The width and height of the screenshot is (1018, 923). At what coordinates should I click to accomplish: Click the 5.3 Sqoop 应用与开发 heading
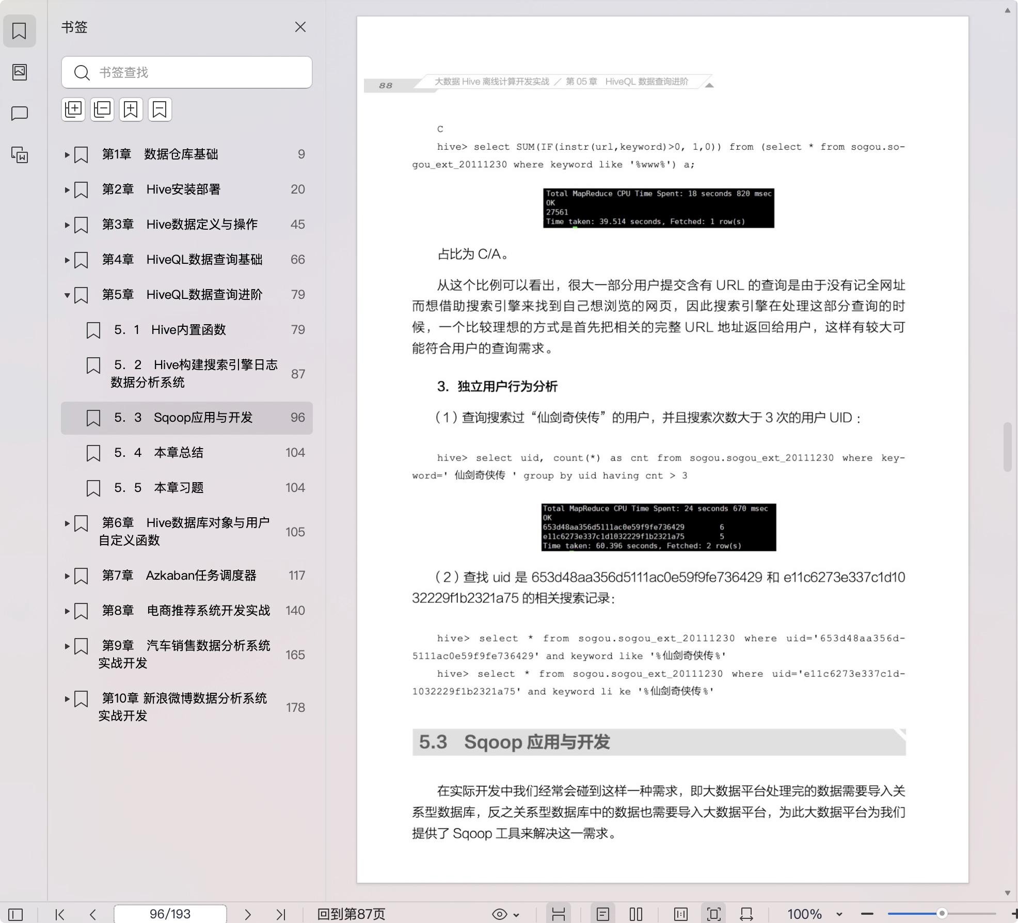coord(515,742)
